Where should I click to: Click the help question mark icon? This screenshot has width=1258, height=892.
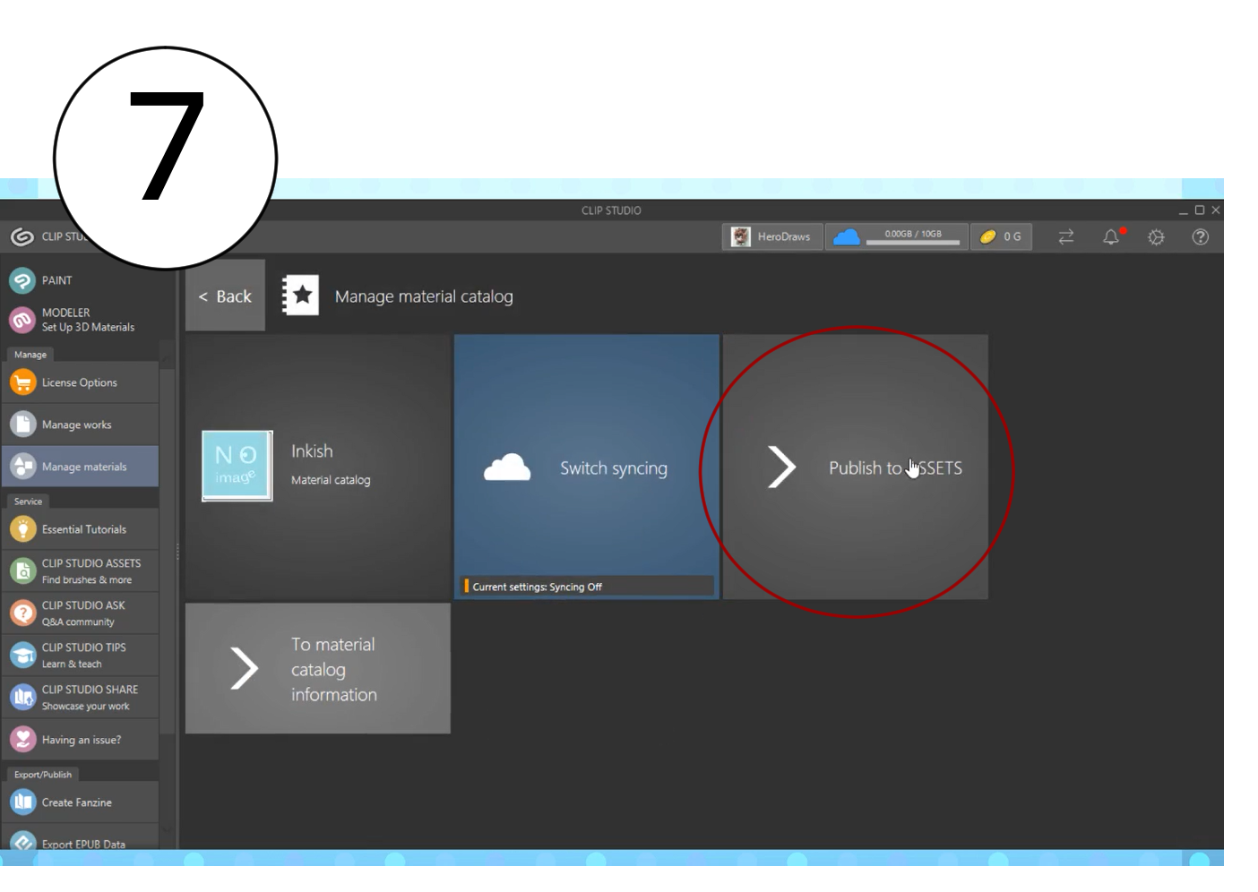[1201, 237]
